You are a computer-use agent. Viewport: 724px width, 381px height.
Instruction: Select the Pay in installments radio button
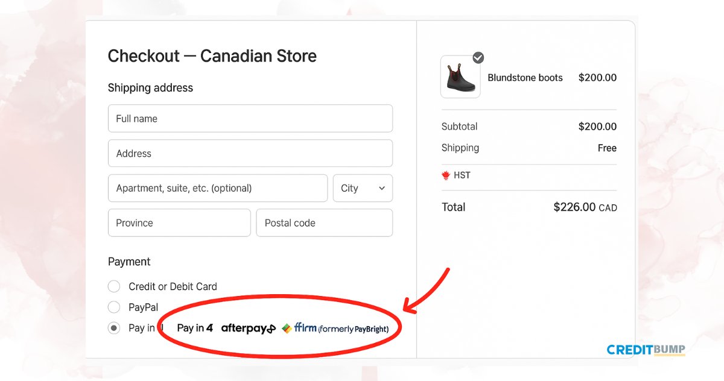click(x=114, y=329)
